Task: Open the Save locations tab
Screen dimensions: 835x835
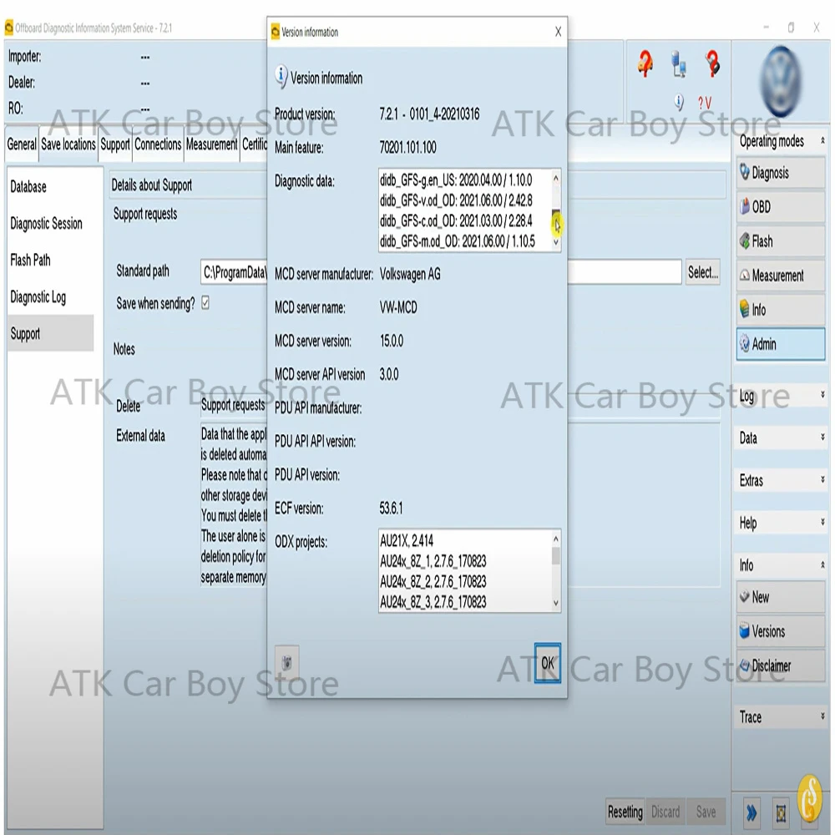Action: click(68, 144)
